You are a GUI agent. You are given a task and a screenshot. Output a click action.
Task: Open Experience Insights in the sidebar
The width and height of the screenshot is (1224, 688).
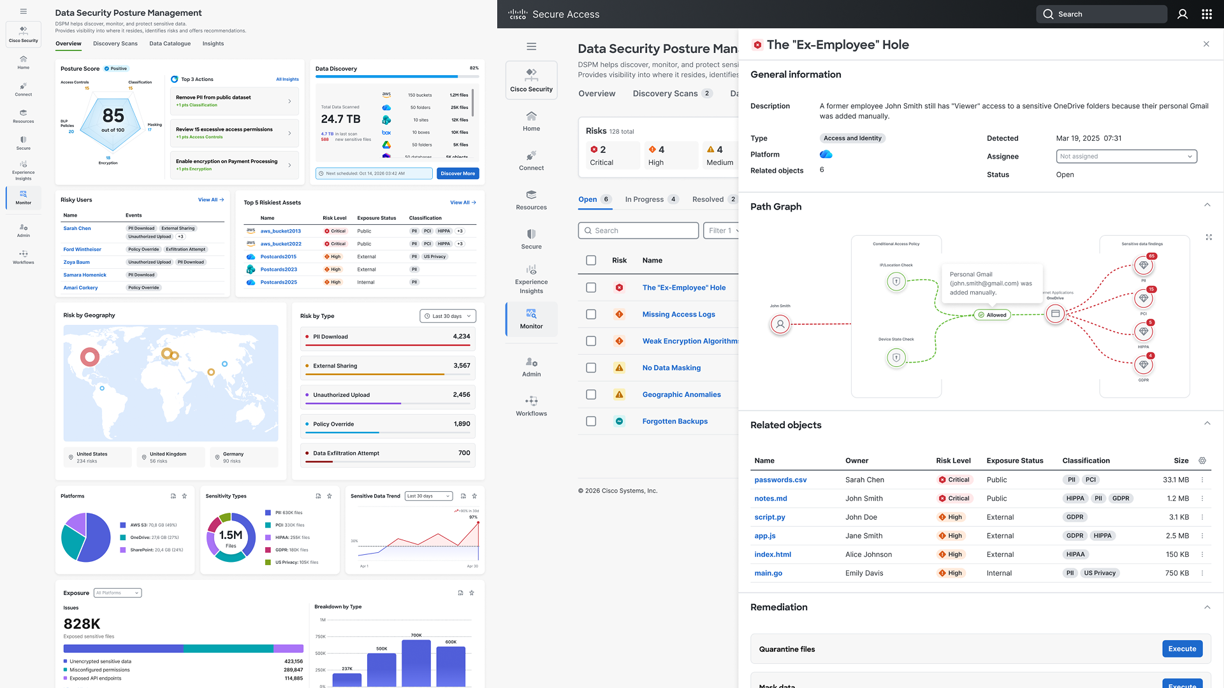[531, 279]
